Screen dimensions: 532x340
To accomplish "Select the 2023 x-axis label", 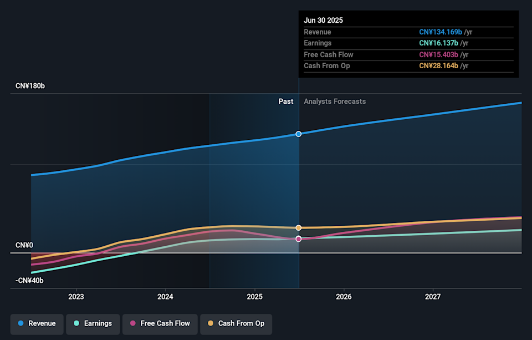I will point(76,297).
